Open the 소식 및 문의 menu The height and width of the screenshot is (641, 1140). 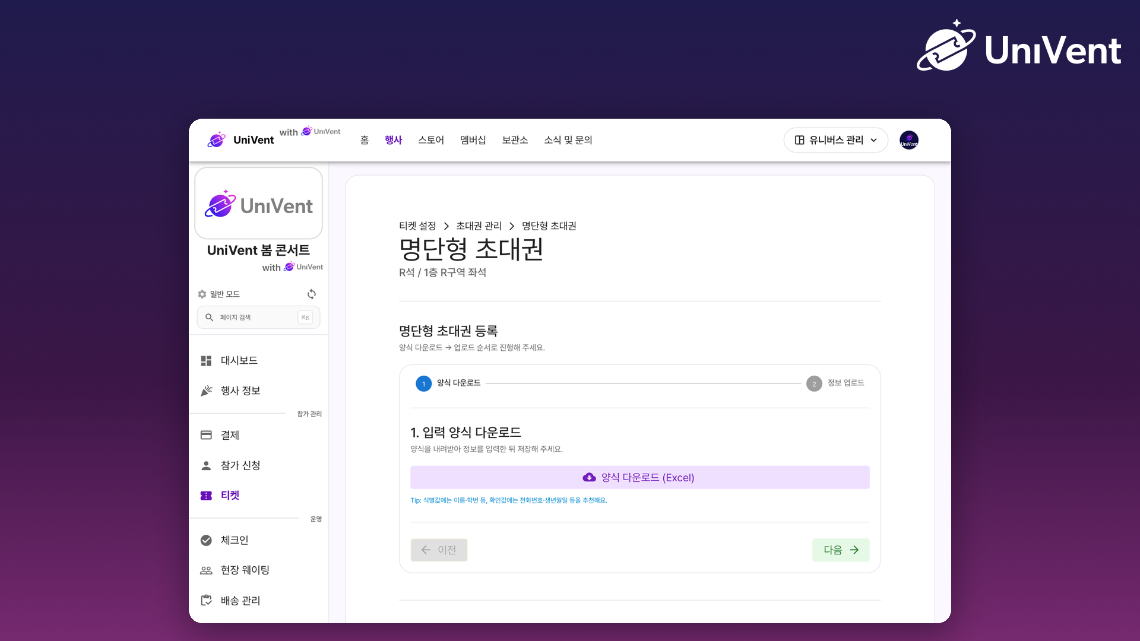[x=568, y=140]
